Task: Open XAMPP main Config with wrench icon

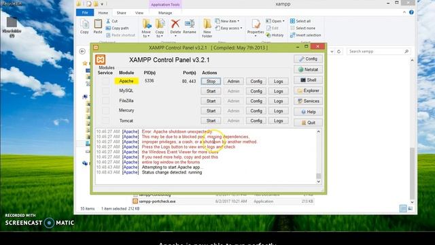Action: point(308,59)
